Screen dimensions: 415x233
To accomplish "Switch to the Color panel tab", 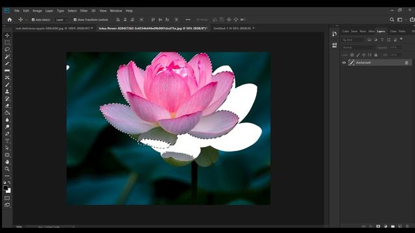I will pyautogui.click(x=346, y=31).
